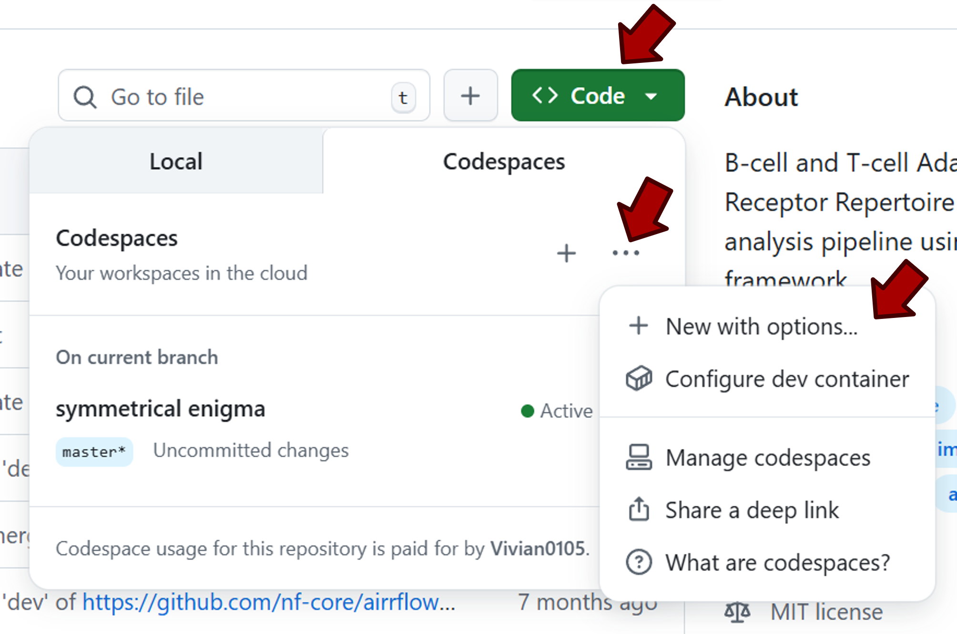Select New with options menu entry
This screenshot has height=634, width=957.
761,327
